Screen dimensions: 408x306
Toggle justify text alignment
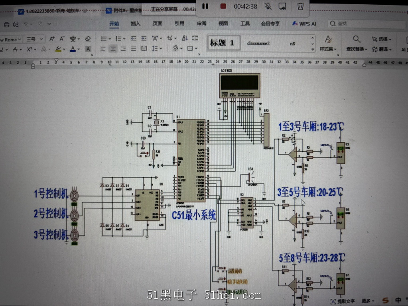click(134, 49)
